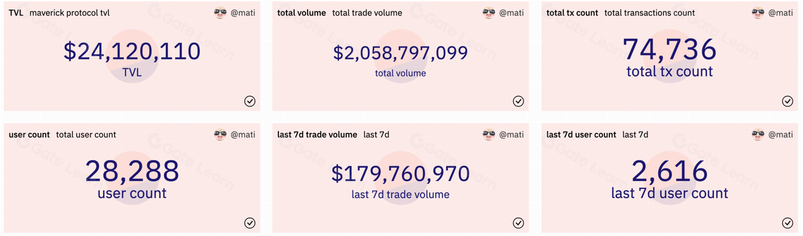
Task: Open @mati profile link on TVL card
Action: pyautogui.click(x=243, y=13)
